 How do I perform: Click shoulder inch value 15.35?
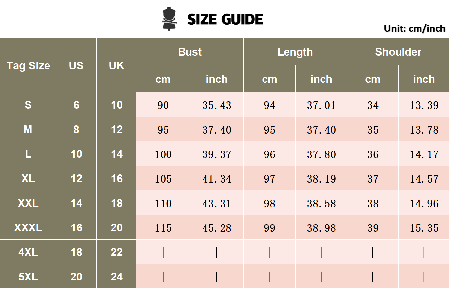tap(424, 228)
